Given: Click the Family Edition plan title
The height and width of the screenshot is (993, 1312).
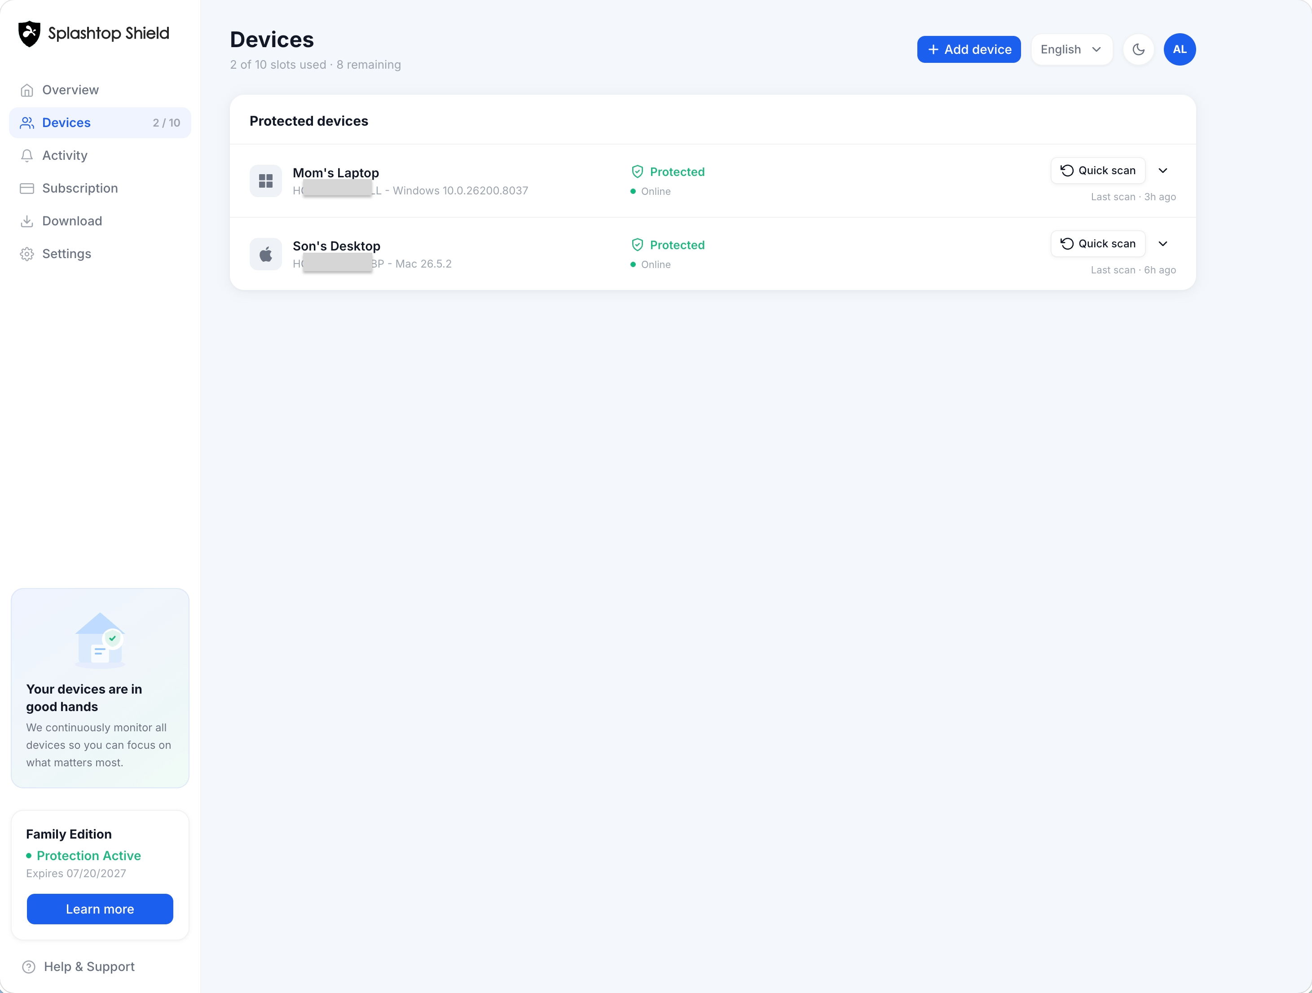Looking at the screenshot, I should pos(69,834).
